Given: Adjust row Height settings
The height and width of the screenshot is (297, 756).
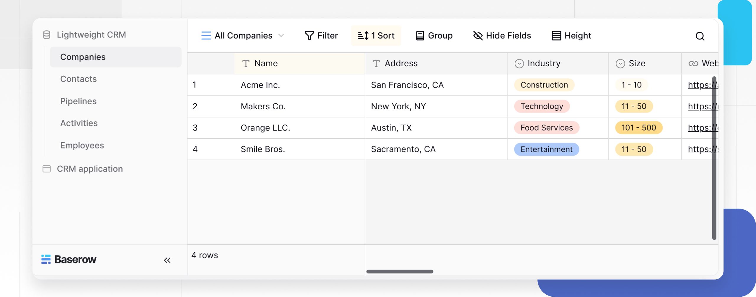Looking at the screenshot, I should [571, 36].
